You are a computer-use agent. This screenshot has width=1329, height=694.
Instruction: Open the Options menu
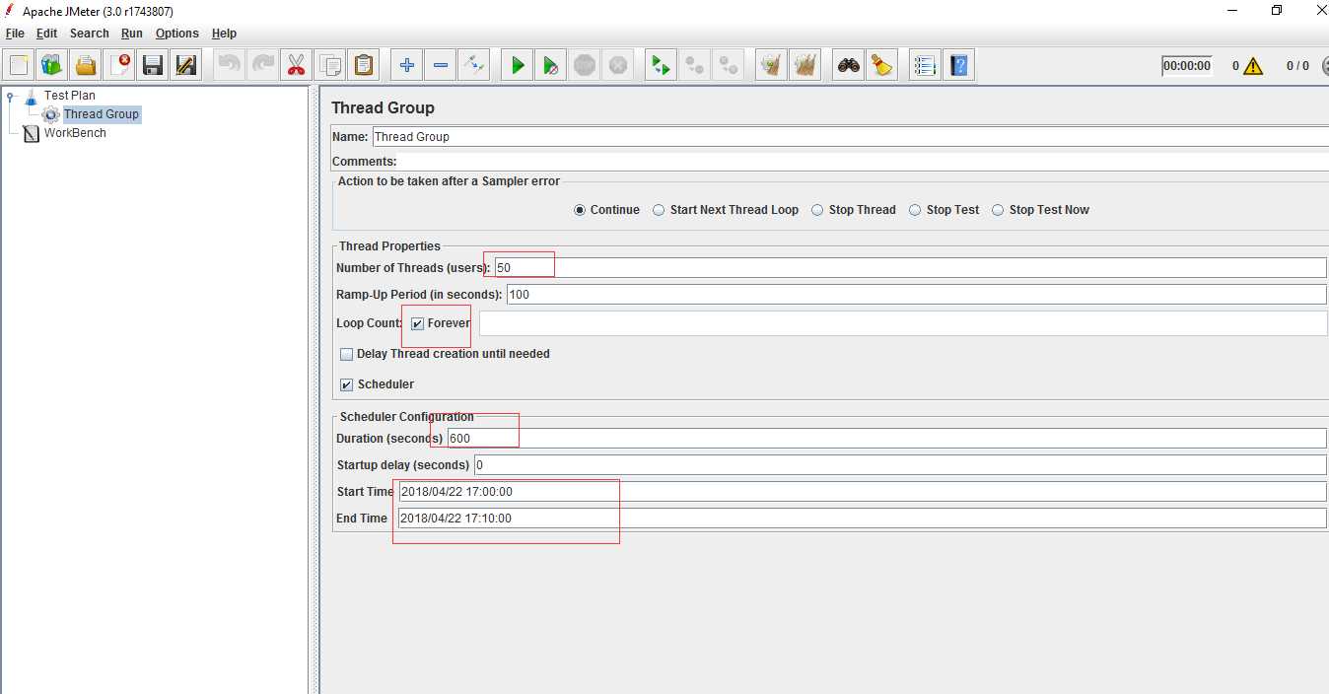pyautogui.click(x=177, y=34)
